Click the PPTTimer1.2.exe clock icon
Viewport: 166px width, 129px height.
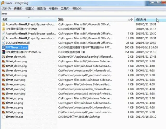point(3,47)
